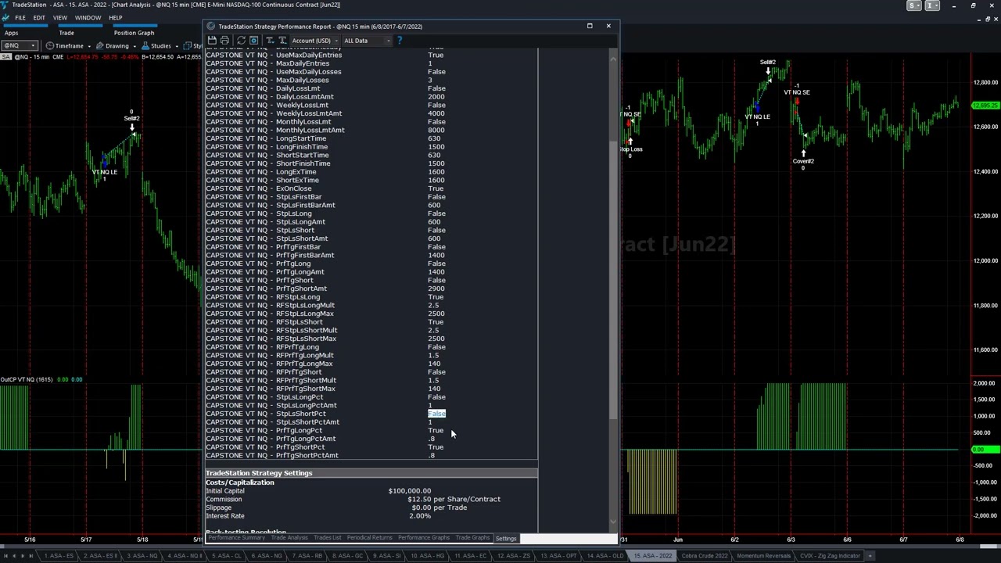Click the report window title icon
The image size is (1001, 563).
(x=211, y=26)
